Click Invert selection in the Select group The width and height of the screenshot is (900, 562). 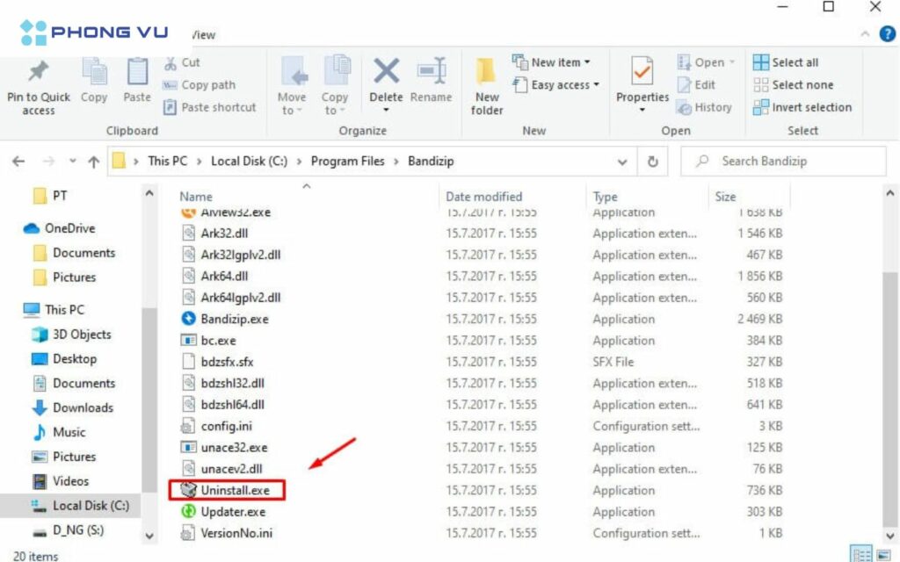(802, 107)
